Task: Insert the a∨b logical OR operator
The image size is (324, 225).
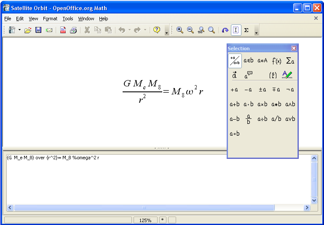Action: tap(290, 119)
